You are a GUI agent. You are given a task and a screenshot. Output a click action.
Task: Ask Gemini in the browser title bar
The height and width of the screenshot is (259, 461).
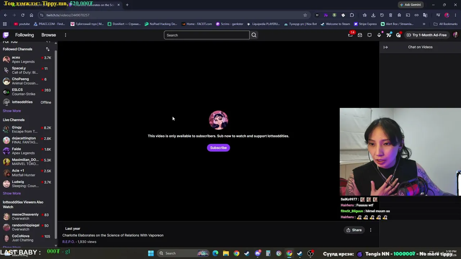(x=410, y=5)
